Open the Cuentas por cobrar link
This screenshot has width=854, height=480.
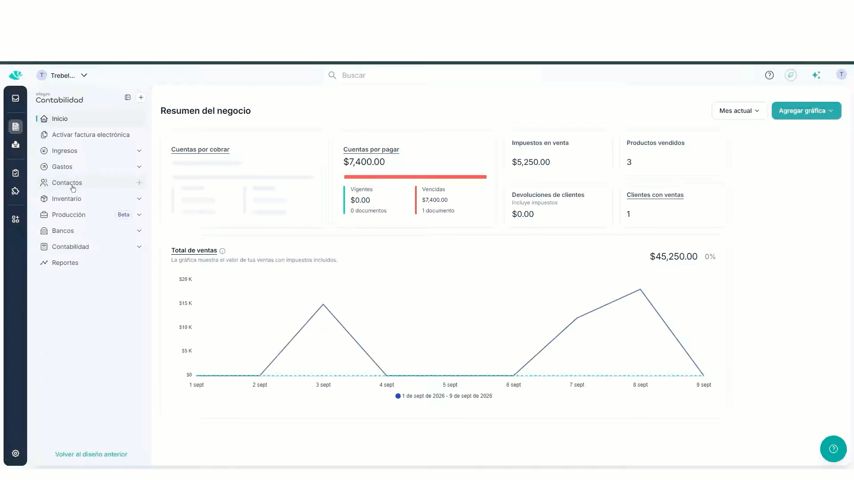(x=200, y=149)
